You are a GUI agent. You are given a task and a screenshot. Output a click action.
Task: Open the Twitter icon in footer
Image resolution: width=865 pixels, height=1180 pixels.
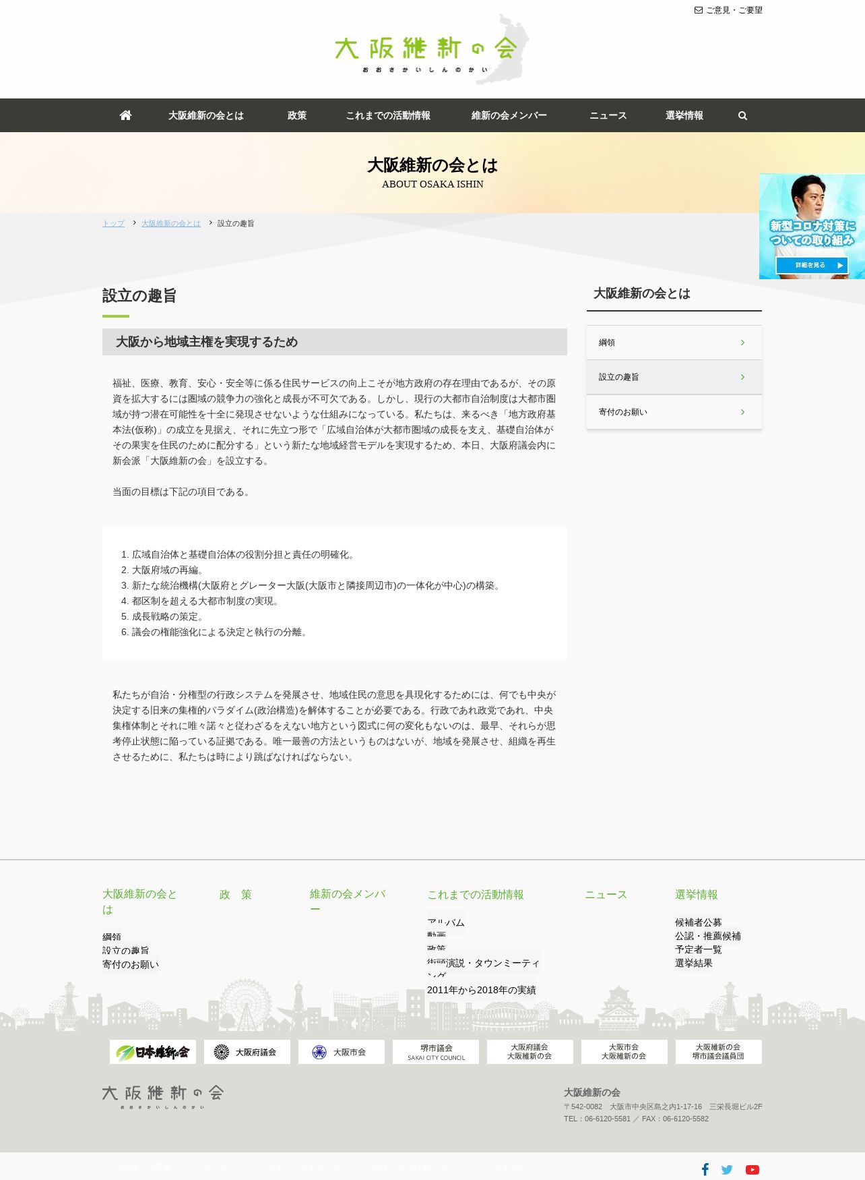click(727, 1170)
